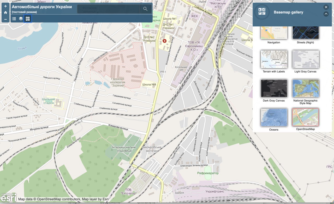The image size is (334, 204).
Task: Click the 'Олександра Зінченка вулиця' label
Action: (194, 165)
